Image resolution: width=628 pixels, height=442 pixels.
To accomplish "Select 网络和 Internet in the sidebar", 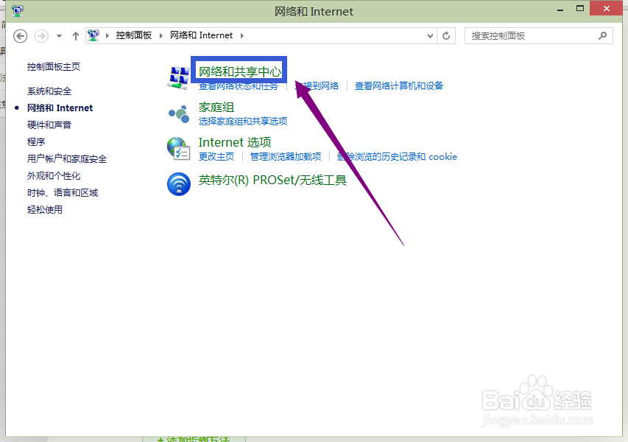I will (x=60, y=108).
